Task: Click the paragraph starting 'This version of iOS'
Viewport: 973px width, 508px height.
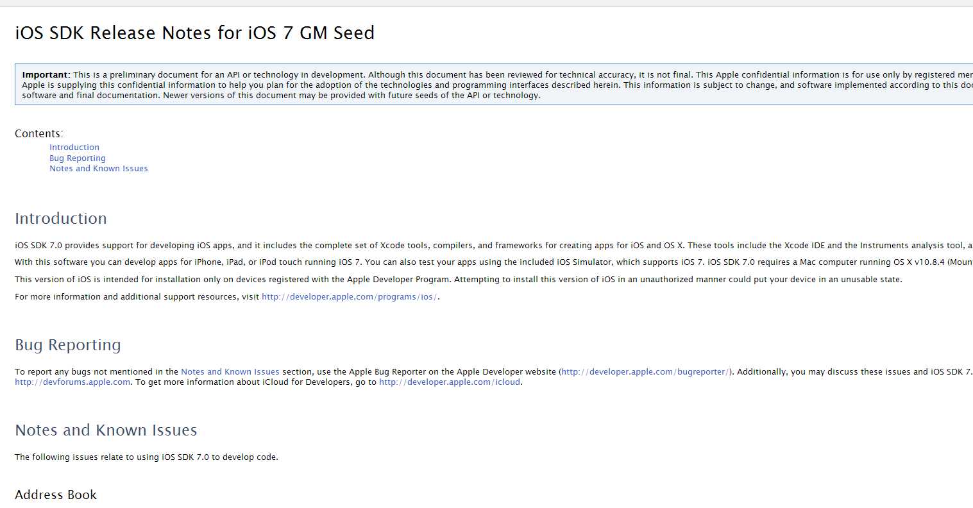Action: tap(459, 280)
